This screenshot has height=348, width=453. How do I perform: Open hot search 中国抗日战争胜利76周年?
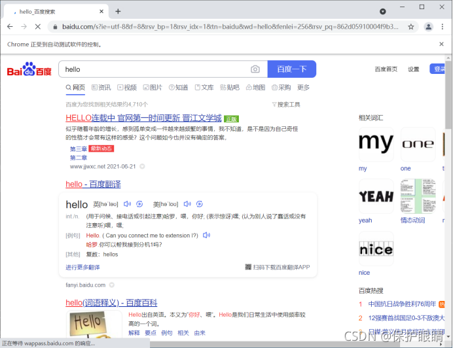(x=402, y=304)
